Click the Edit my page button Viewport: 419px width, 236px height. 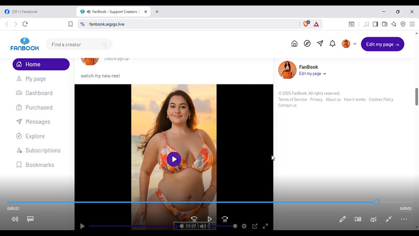click(x=382, y=44)
